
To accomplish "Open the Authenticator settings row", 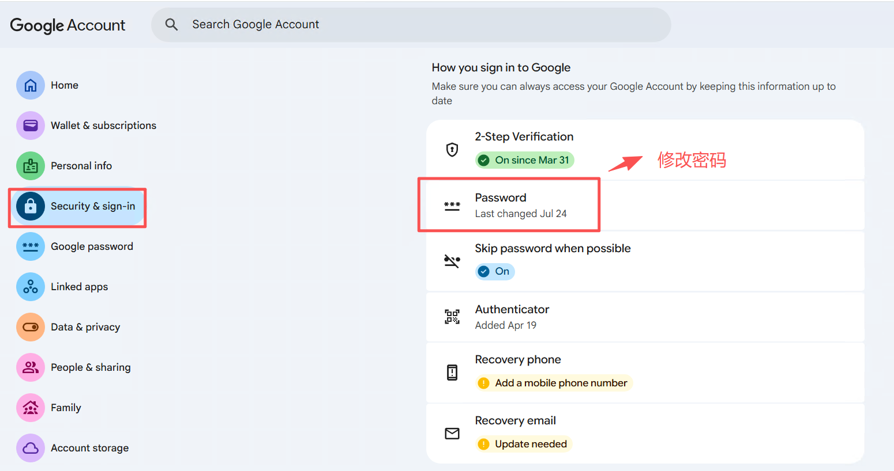I will pyautogui.click(x=645, y=317).
